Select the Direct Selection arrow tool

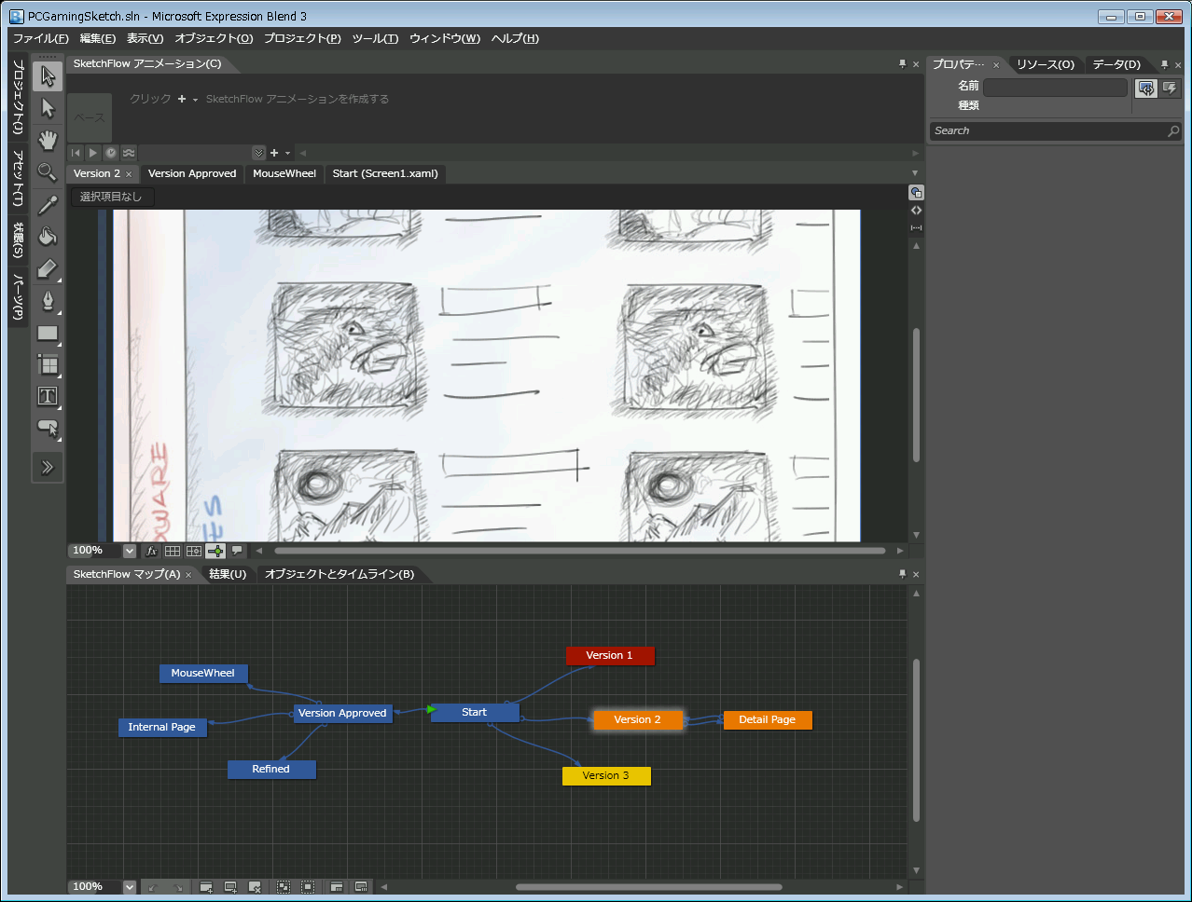click(48, 109)
